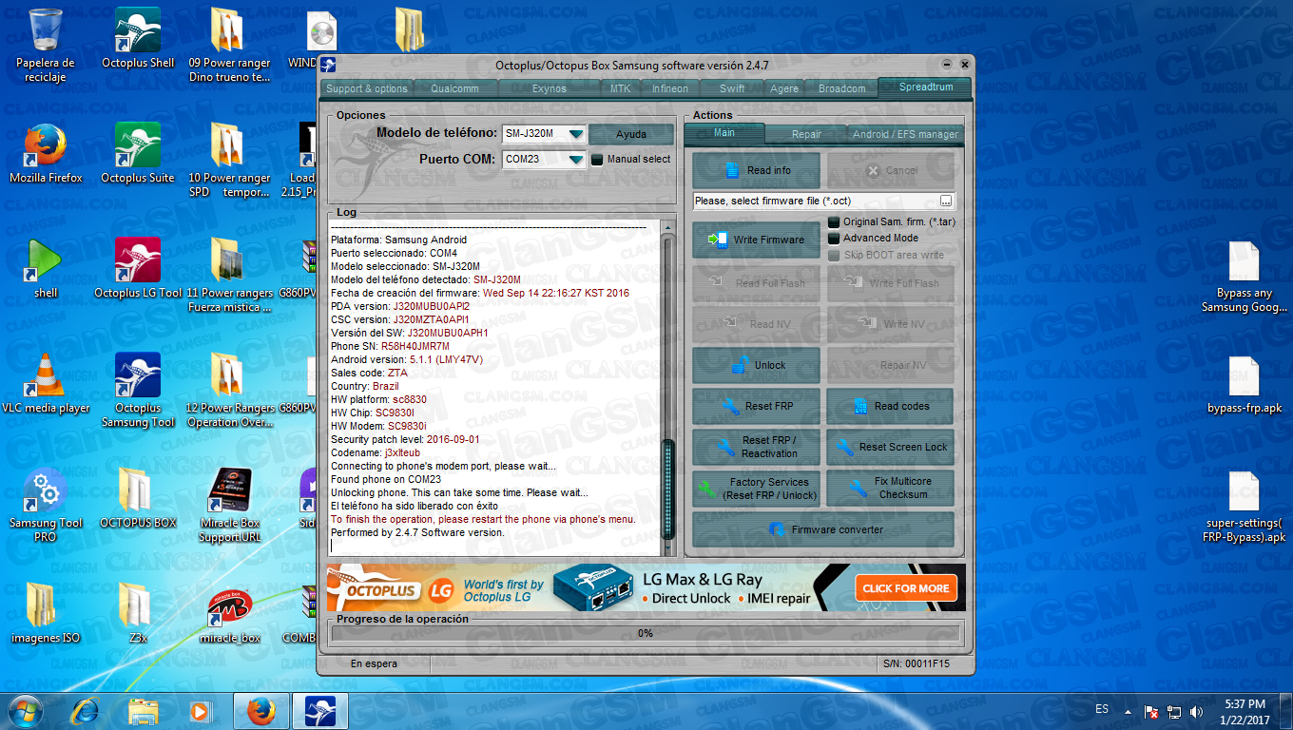This screenshot has width=1293, height=730.
Task: Open Bypass any Samsung Goog file
Action: pos(1245,276)
